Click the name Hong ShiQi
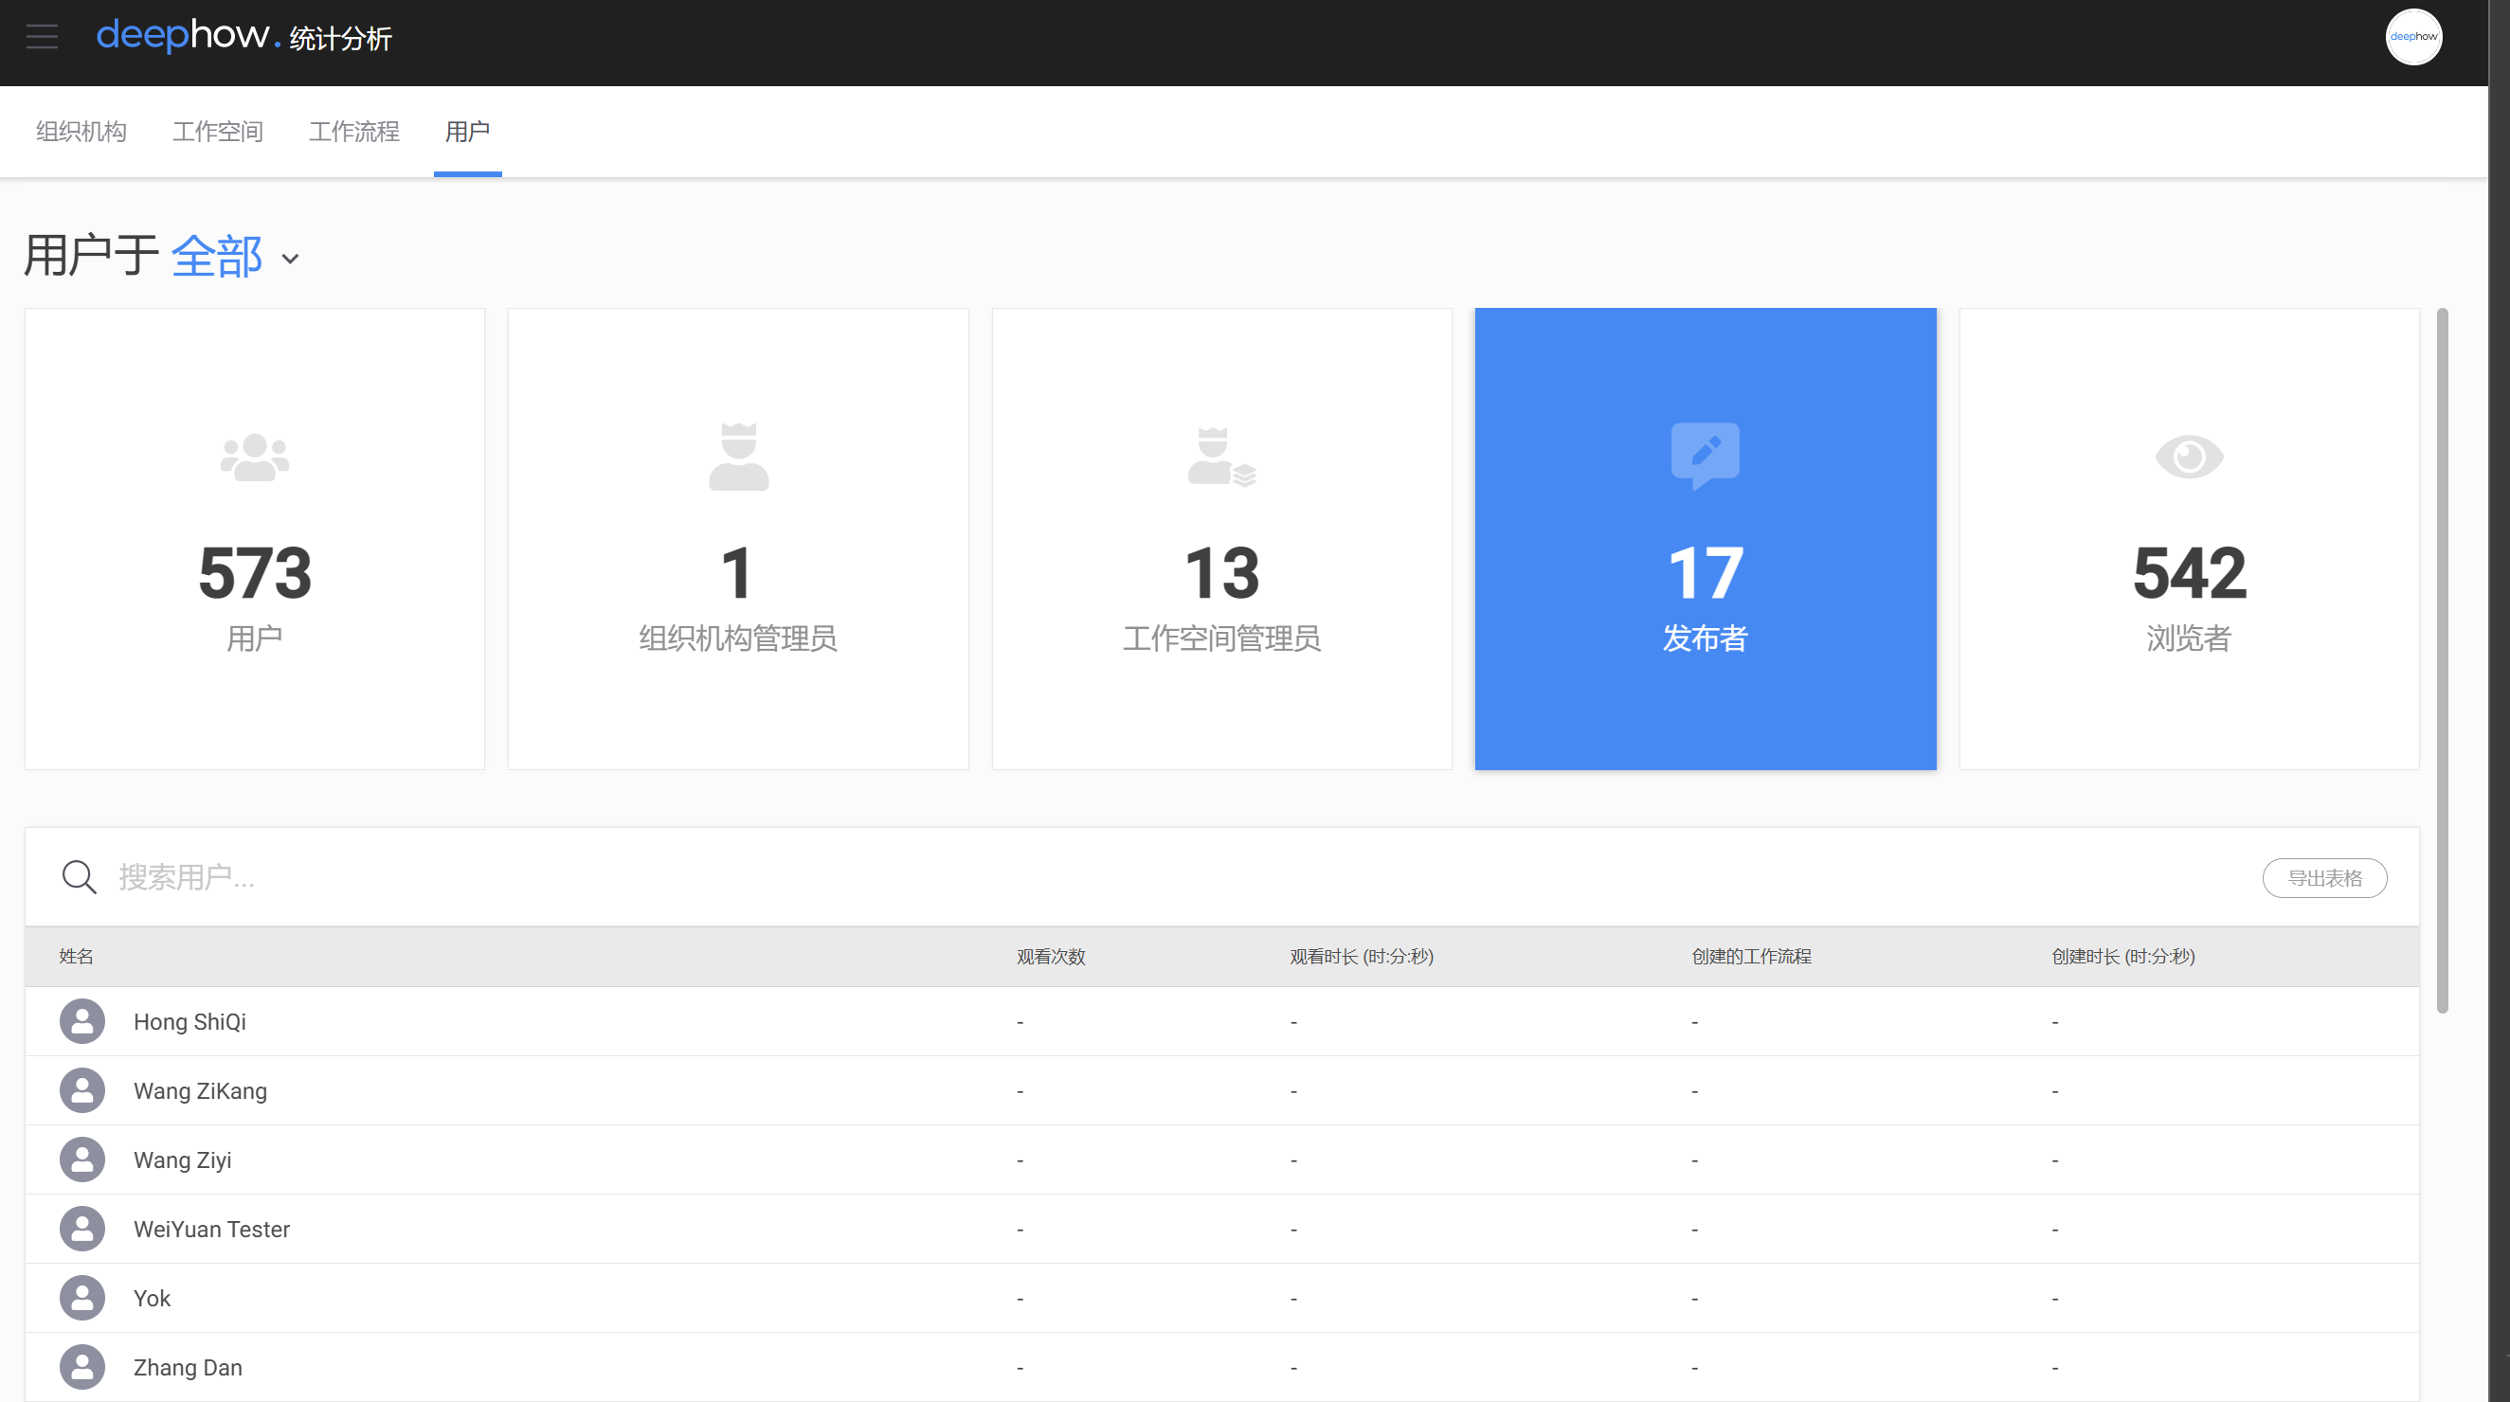2510x1402 pixels. coord(189,1021)
